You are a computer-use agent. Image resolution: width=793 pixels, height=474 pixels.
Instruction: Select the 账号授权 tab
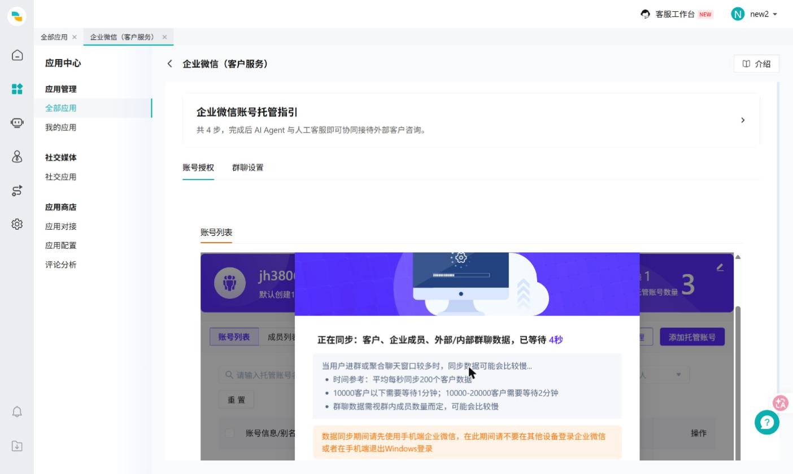tap(198, 168)
